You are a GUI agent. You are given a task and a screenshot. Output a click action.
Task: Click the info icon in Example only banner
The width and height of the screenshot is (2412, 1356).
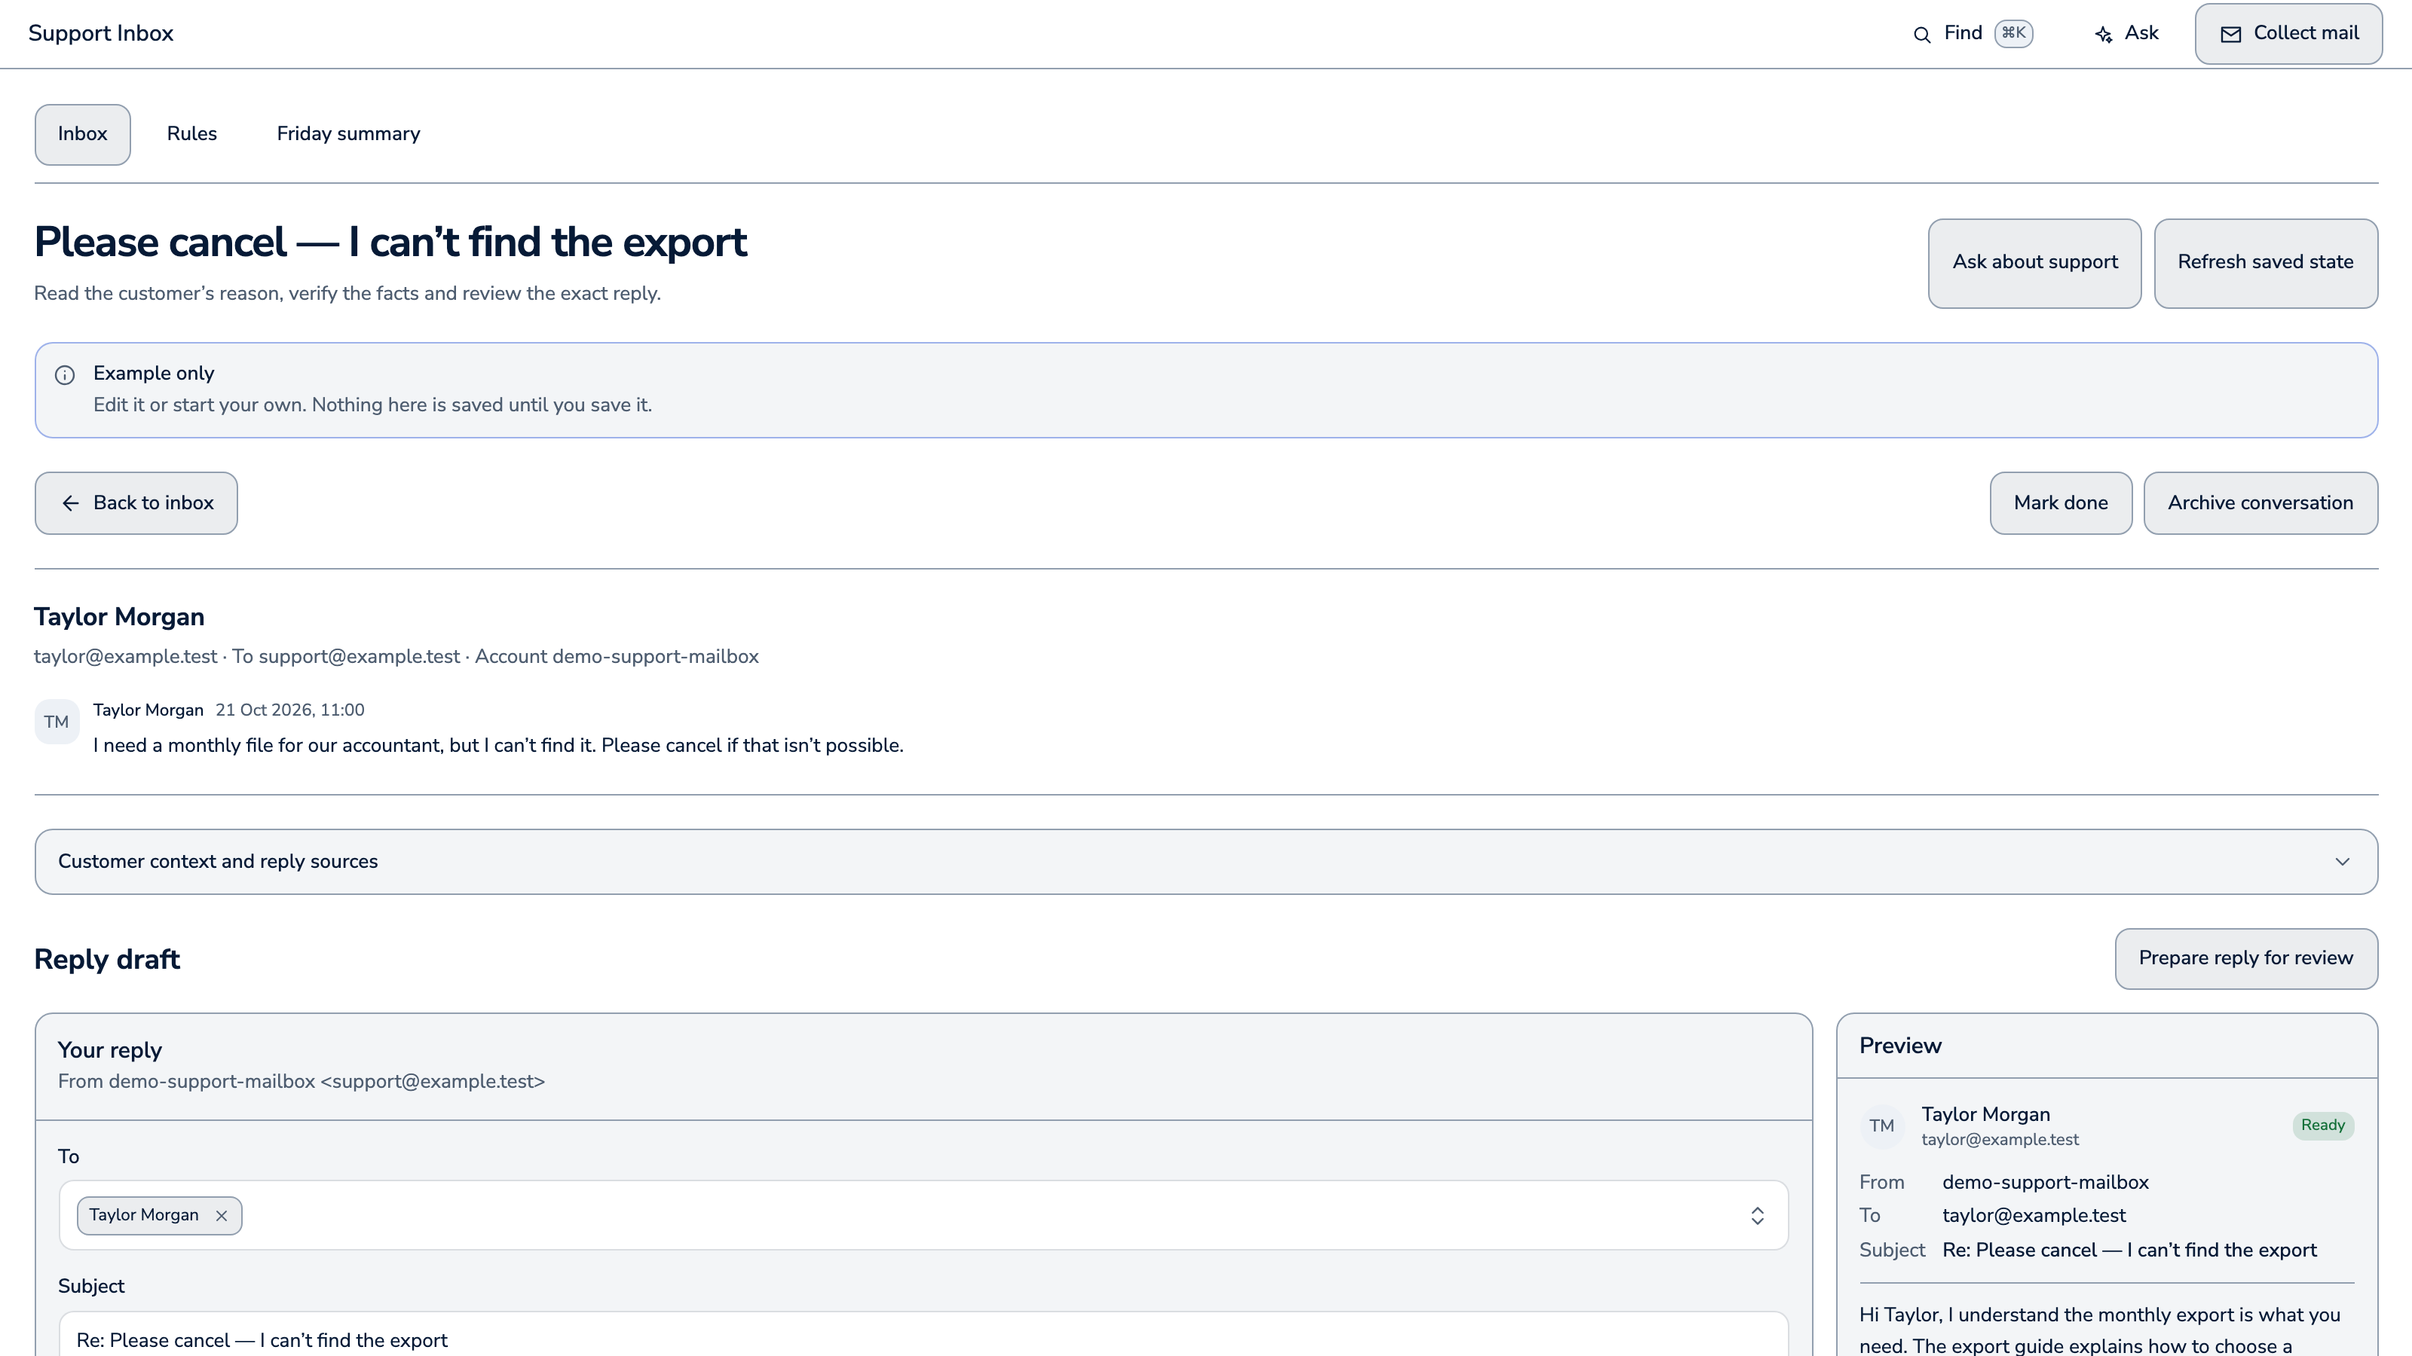coord(65,375)
